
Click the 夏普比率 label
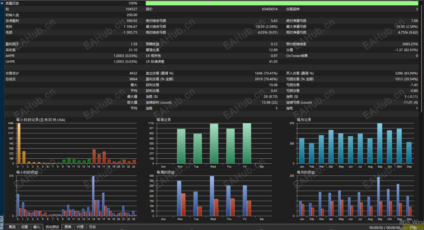click(153, 50)
